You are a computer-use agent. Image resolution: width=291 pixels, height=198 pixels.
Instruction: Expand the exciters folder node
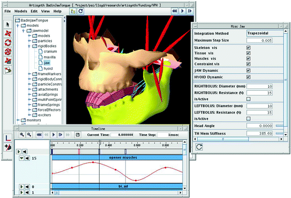point(29,115)
